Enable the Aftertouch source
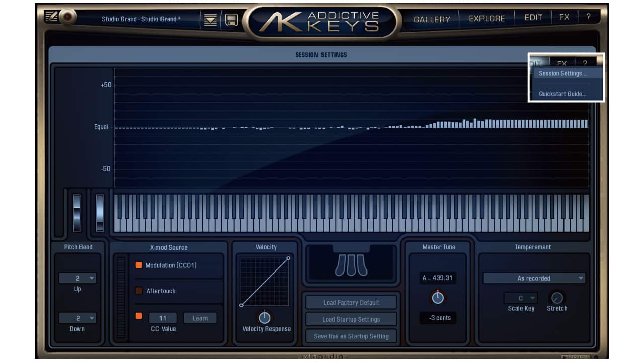The height and width of the screenshot is (362, 644). coord(139,291)
